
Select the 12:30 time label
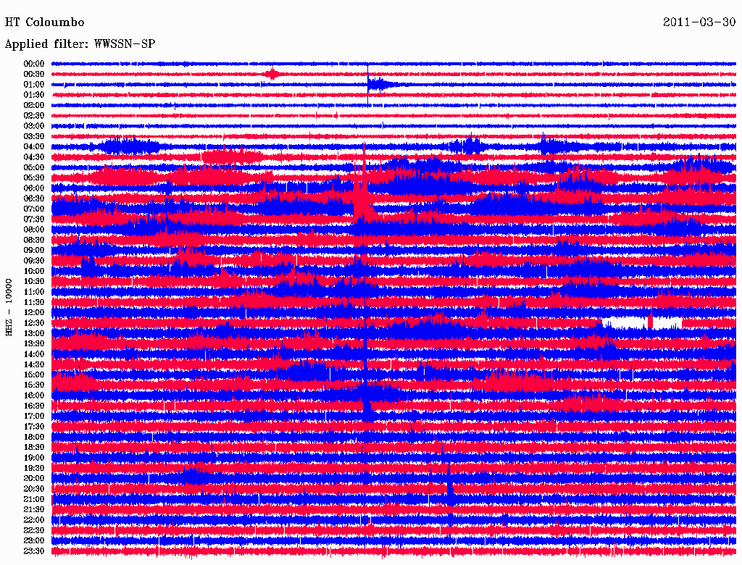(x=33, y=323)
